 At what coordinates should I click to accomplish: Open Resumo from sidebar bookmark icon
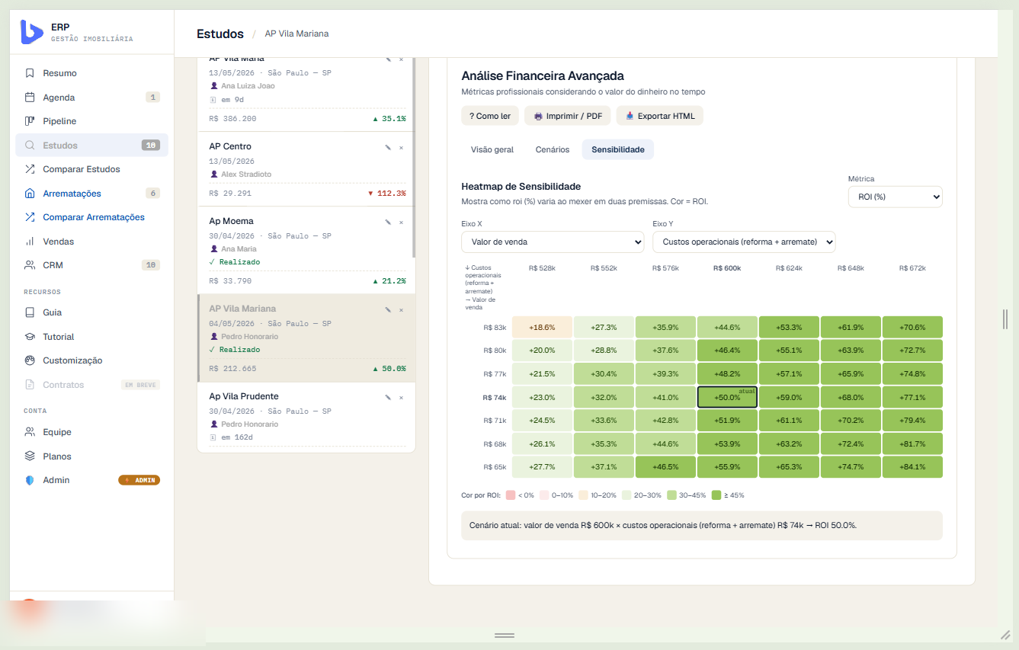tap(30, 73)
